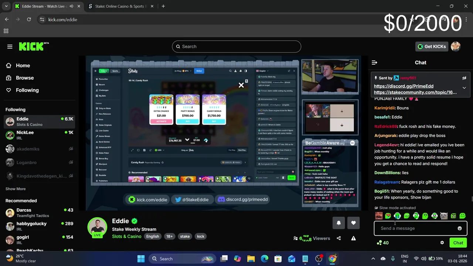Open the Windows Start menu
Viewport: 473px width, 266px height.
(x=141, y=259)
